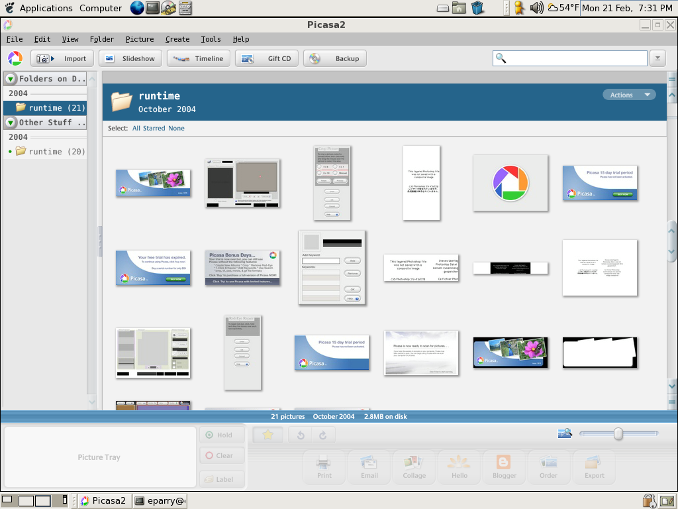
Task: Click thumbnail size slider handle
Action: coord(618,433)
